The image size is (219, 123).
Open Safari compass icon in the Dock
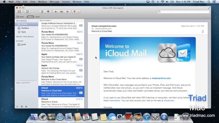[60, 117]
